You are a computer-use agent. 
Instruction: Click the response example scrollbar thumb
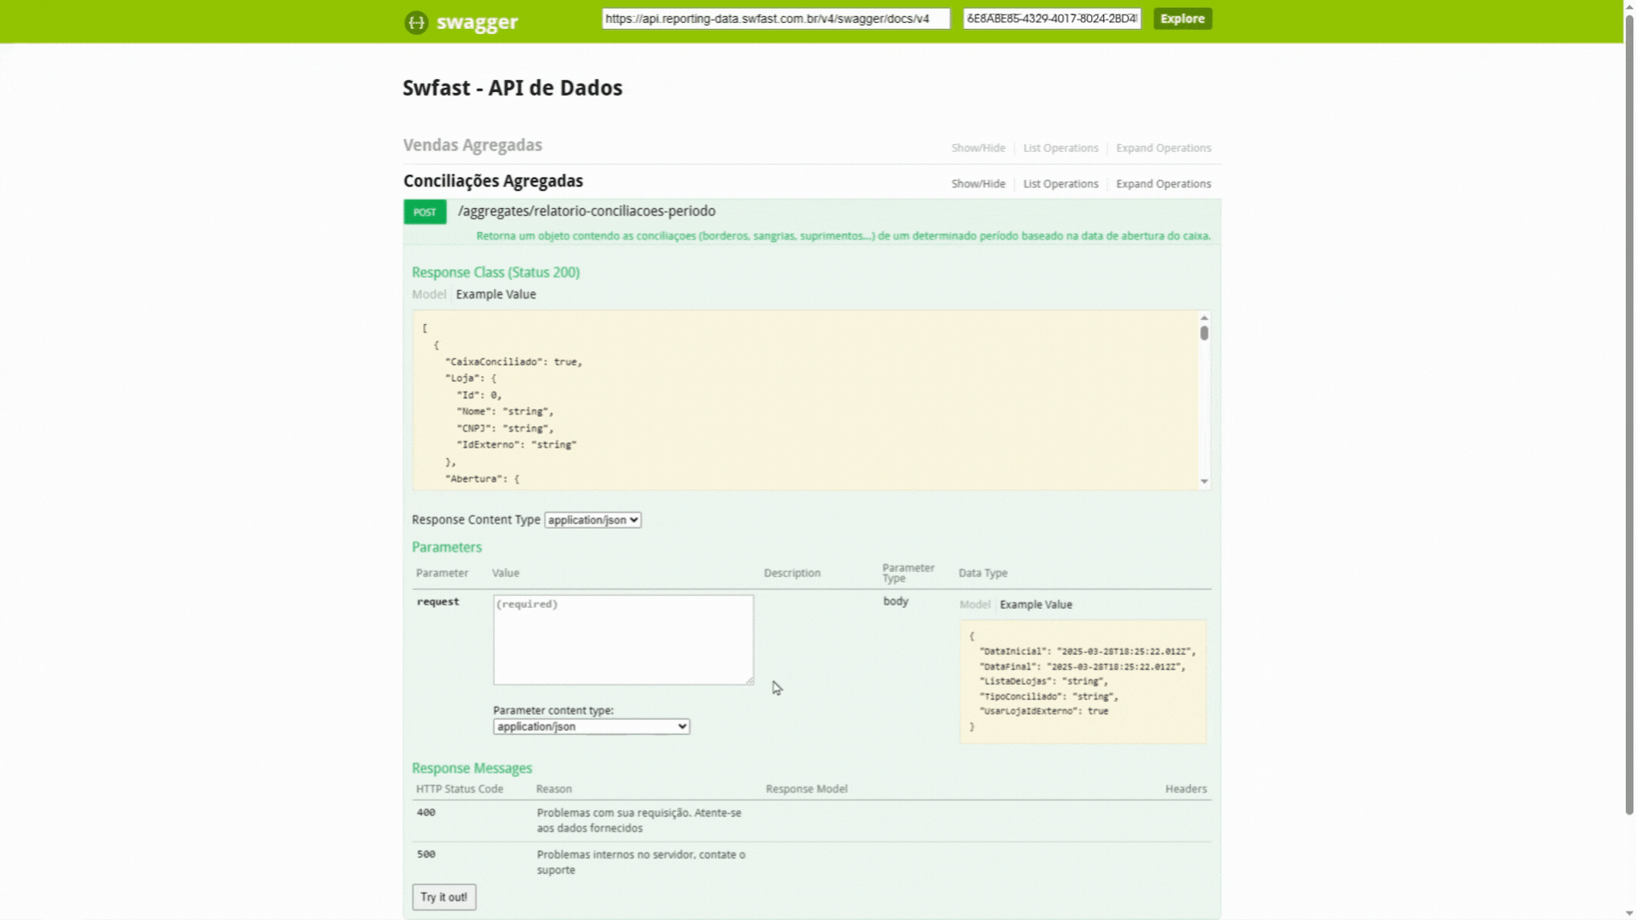(x=1204, y=333)
